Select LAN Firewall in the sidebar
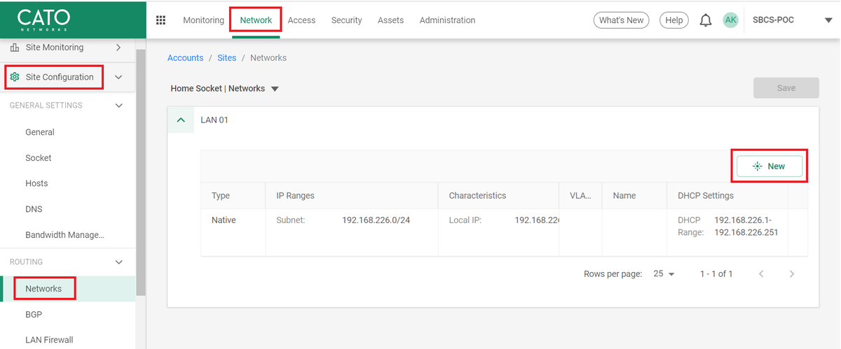This screenshot has height=349, width=841. point(49,340)
